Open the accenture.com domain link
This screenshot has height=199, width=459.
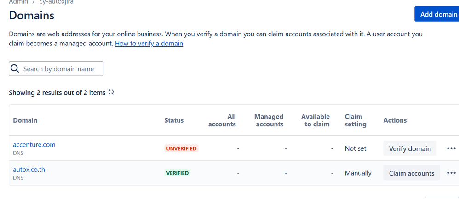34,145
